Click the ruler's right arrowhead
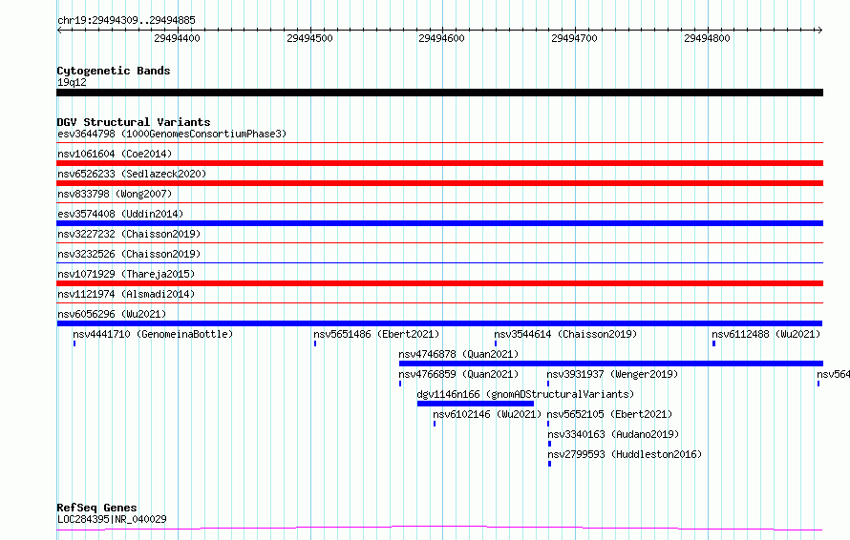The width and height of the screenshot is (850, 540). [x=819, y=30]
